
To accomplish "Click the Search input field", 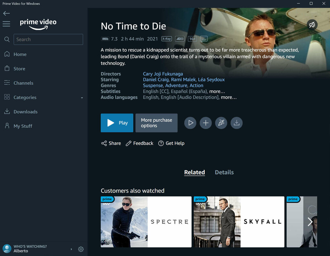I will [48, 39].
